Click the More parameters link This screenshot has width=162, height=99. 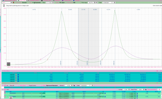pyautogui.click(x=152, y=89)
